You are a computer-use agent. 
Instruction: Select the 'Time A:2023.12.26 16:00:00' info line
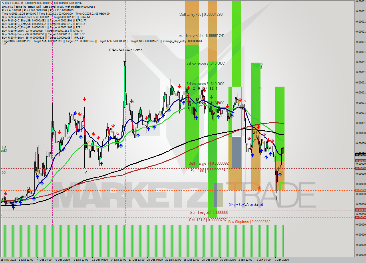pos(55,13)
